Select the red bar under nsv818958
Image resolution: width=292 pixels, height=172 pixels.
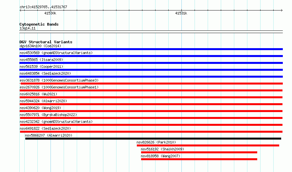tap(199, 159)
